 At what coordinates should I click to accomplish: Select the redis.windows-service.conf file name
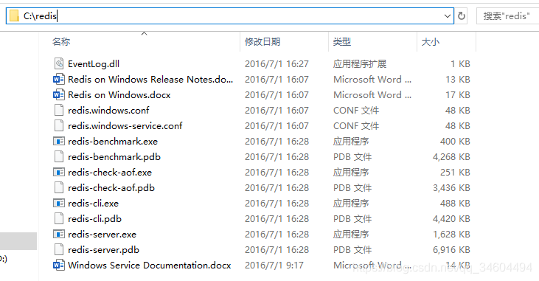coord(125,126)
